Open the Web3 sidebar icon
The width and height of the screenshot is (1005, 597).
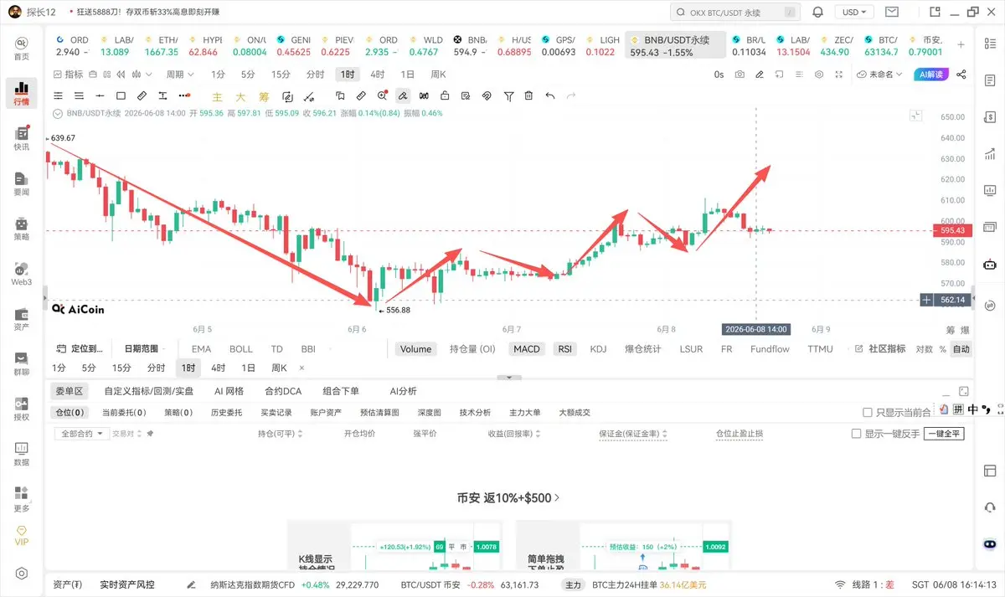(x=22, y=275)
